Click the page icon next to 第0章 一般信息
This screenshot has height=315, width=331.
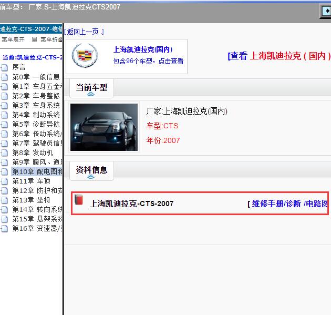coord(5,77)
